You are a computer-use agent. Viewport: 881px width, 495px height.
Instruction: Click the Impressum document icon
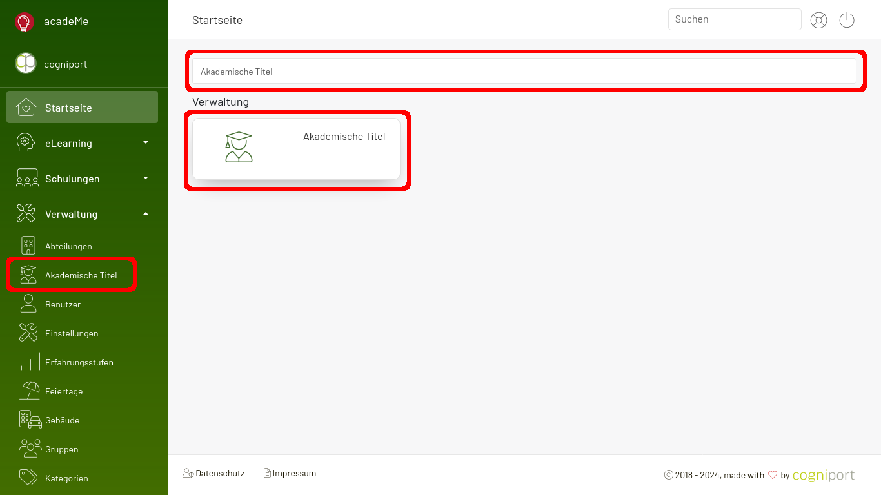click(267, 473)
